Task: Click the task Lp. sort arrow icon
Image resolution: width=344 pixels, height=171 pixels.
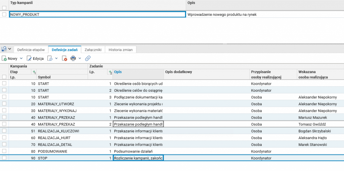Action: point(110,72)
